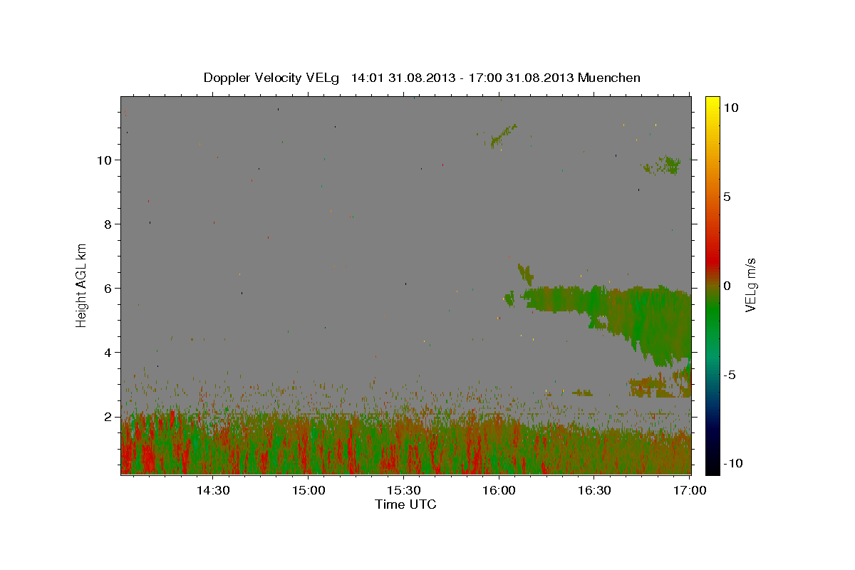Click the 'Time UTC' axis label
Image resolution: width=855 pixels, height=570 pixels.
(x=405, y=504)
